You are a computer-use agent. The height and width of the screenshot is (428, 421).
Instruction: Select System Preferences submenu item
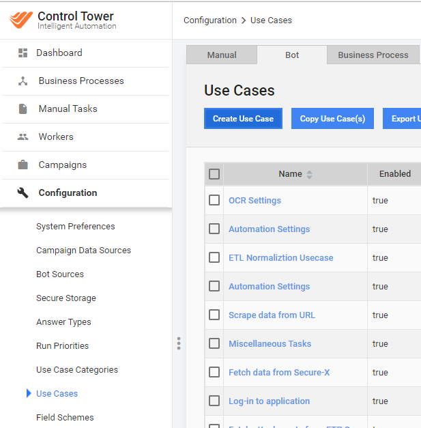[76, 226]
